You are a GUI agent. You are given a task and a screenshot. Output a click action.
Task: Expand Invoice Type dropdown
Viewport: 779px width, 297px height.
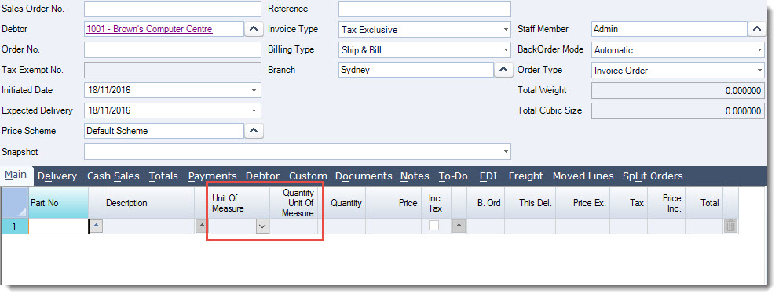(x=506, y=30)
